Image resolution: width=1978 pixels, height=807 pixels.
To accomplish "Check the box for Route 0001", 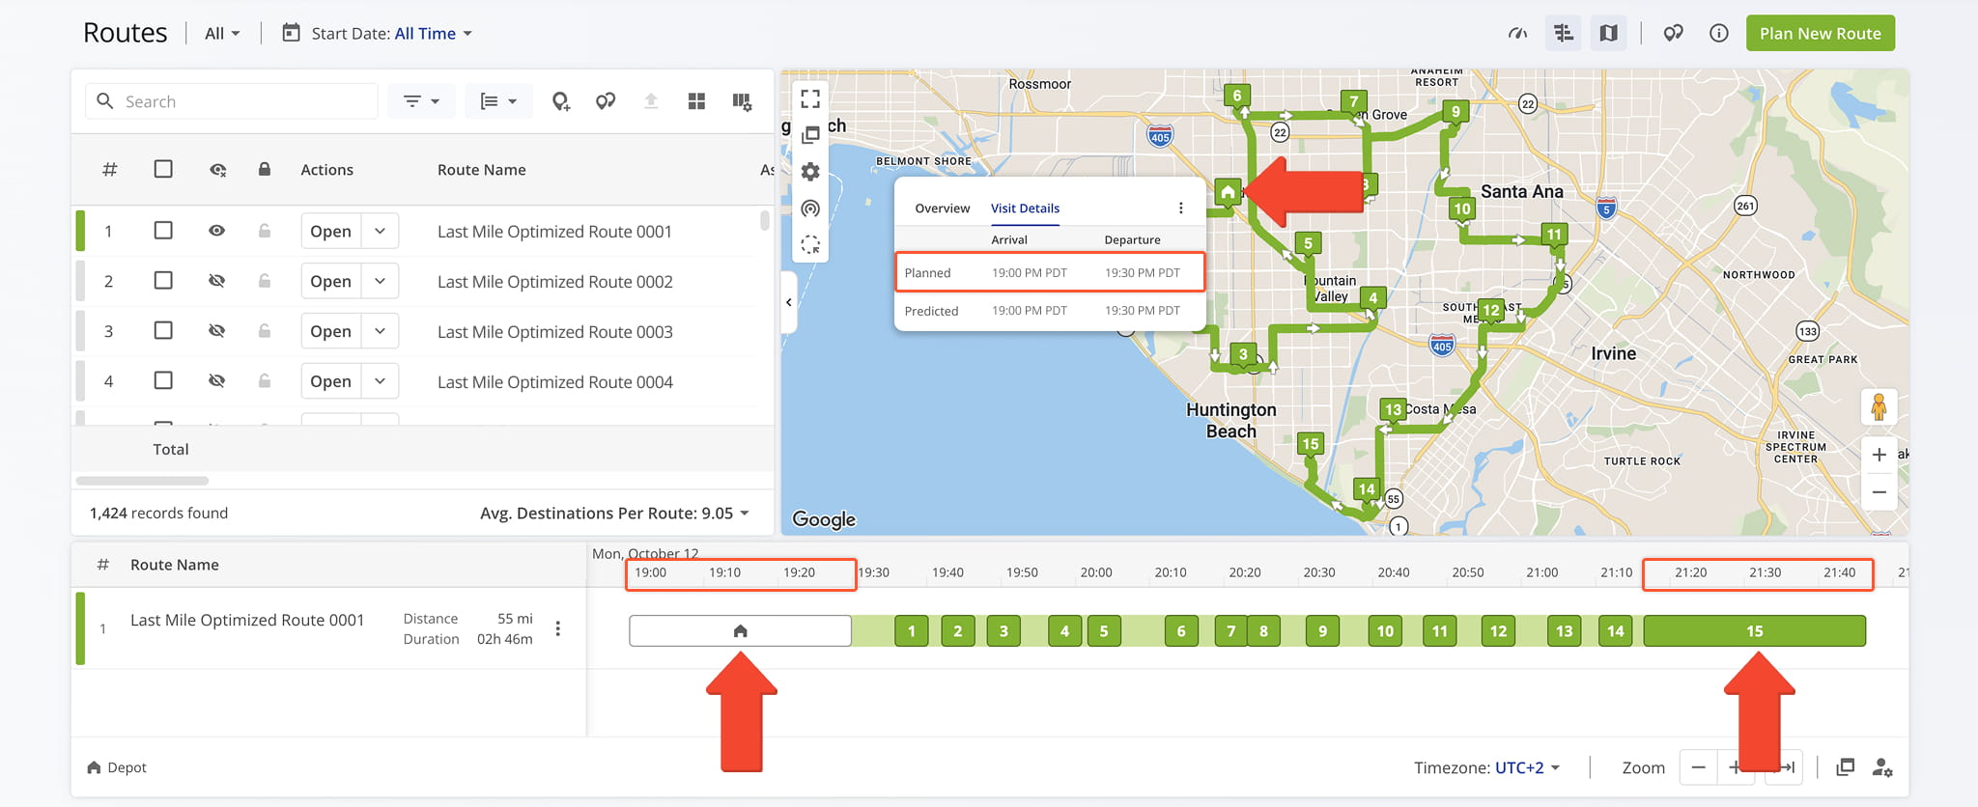I will tap(163, 231).
